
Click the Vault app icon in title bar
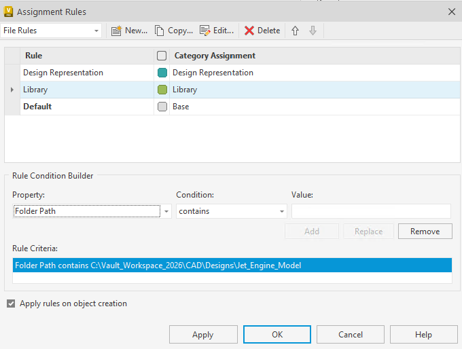coord(8,12)
